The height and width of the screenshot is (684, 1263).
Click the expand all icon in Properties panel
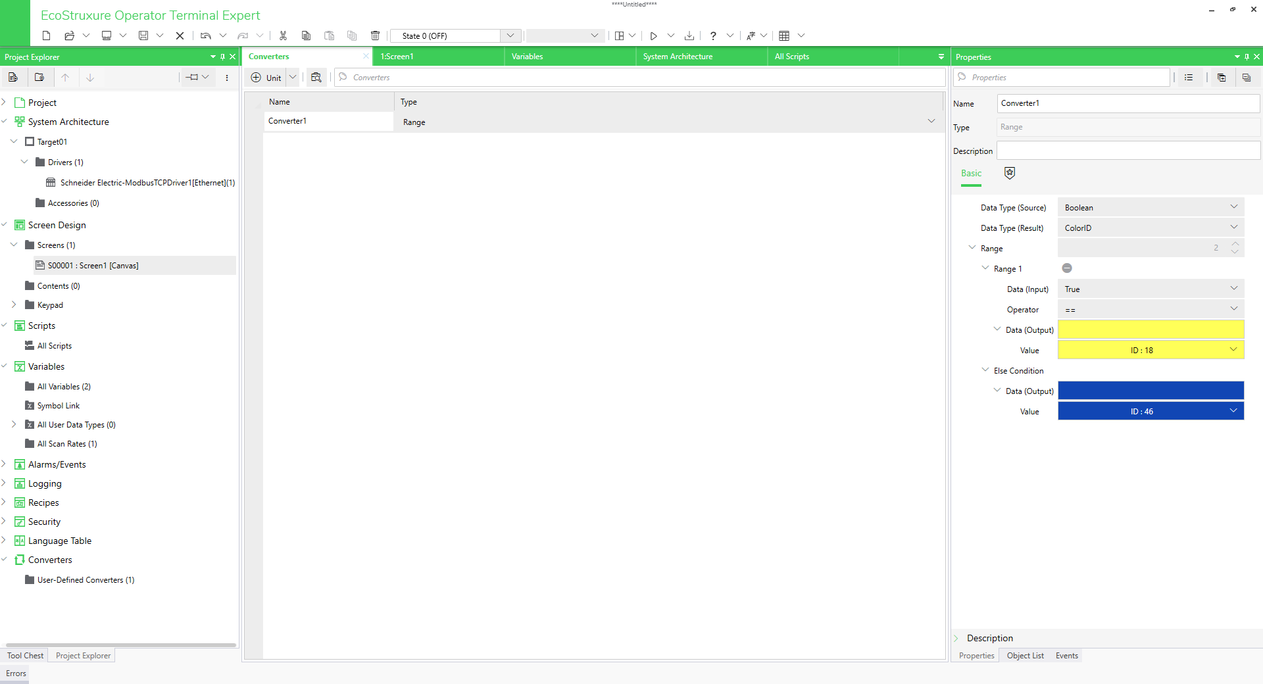click(x=1222, y=77)
